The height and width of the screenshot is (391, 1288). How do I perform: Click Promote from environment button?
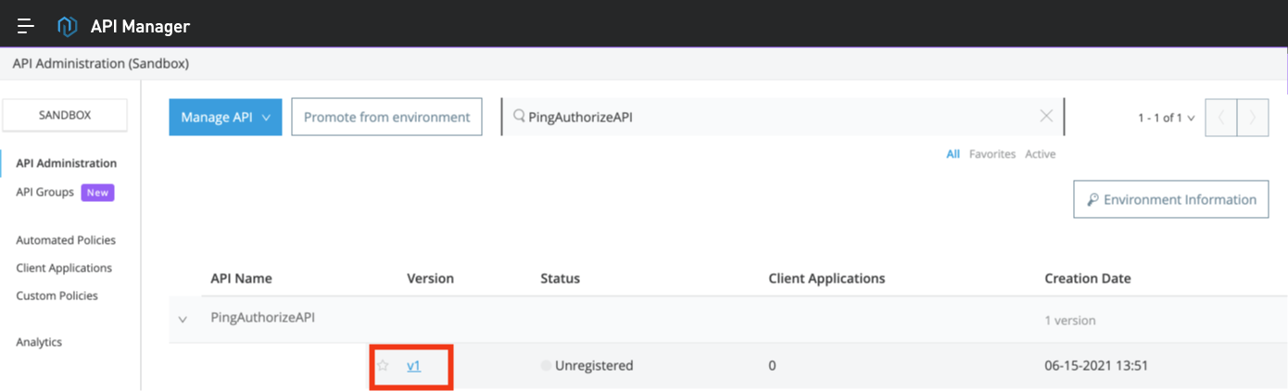(386, 118)
